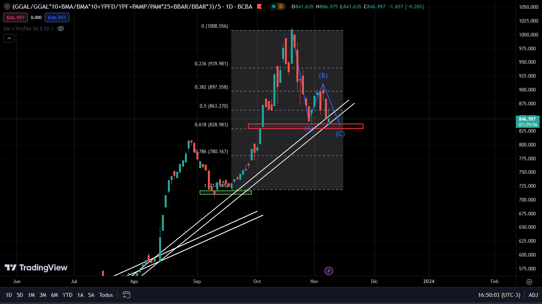The height and width of the screenshot is (304, 542).
Task: Toggle visibility of EM V-Profile indicator
Action: pos(61,28)
